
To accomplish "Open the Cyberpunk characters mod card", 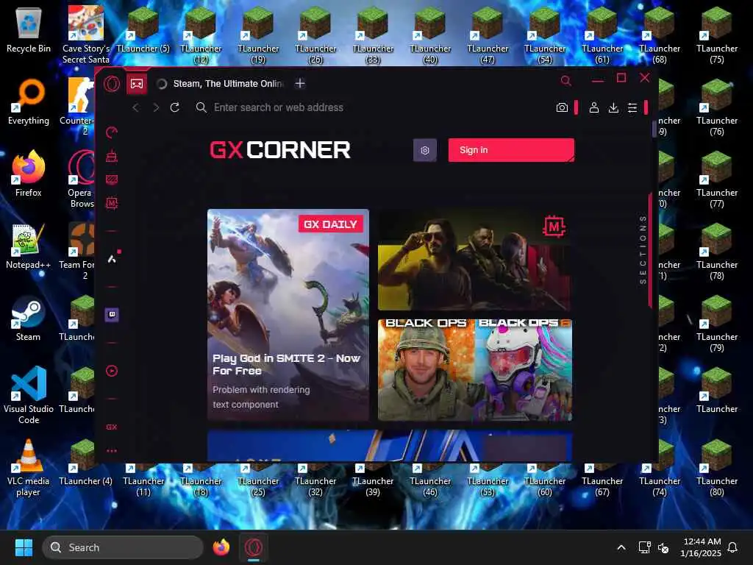I will (x=474, y=260).
